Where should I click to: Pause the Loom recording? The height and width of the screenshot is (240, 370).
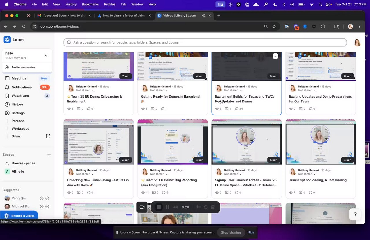coord(167,207)
